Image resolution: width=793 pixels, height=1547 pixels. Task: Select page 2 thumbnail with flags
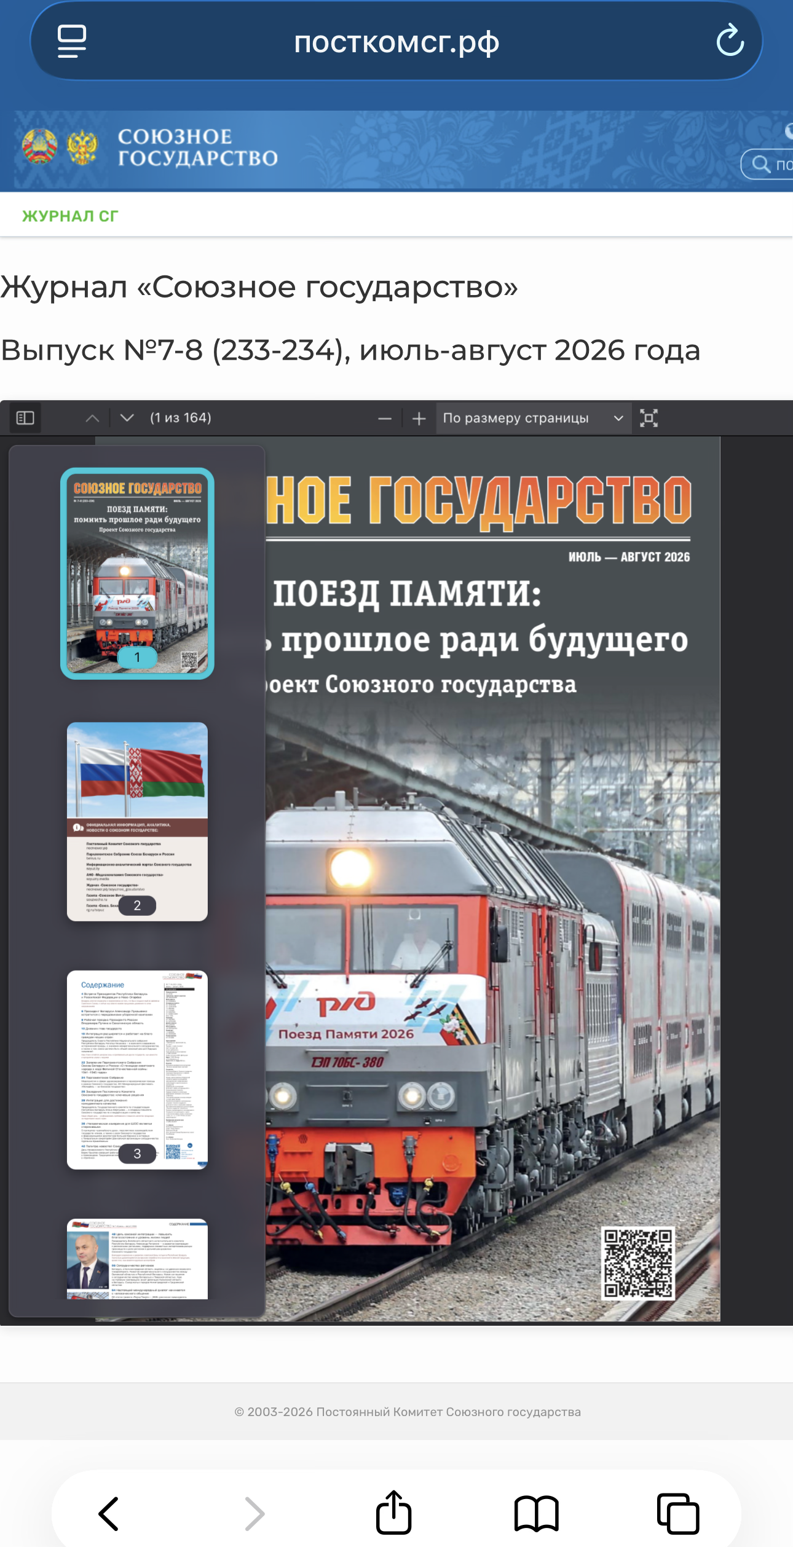(137, 822)
